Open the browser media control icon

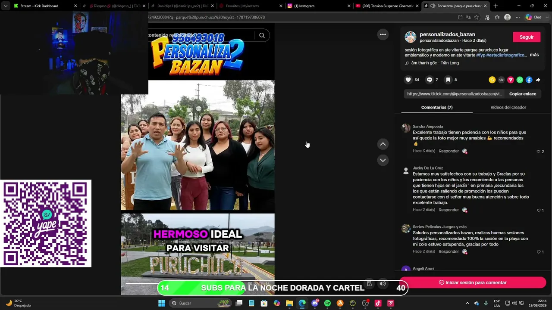coord(487,17)
